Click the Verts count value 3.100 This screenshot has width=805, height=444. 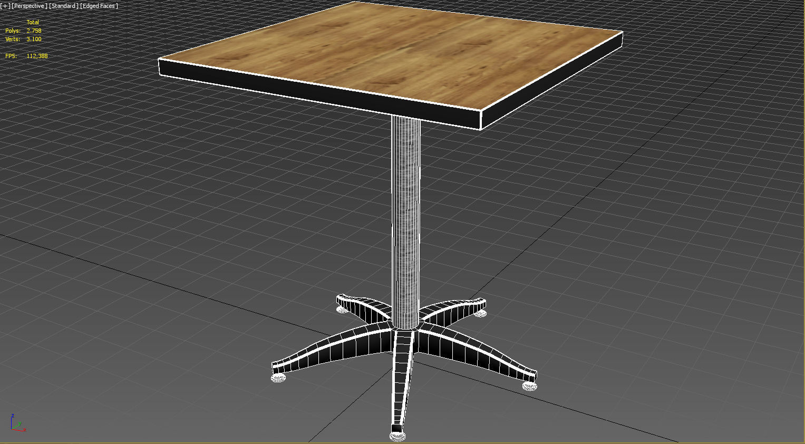click(34, 39)
